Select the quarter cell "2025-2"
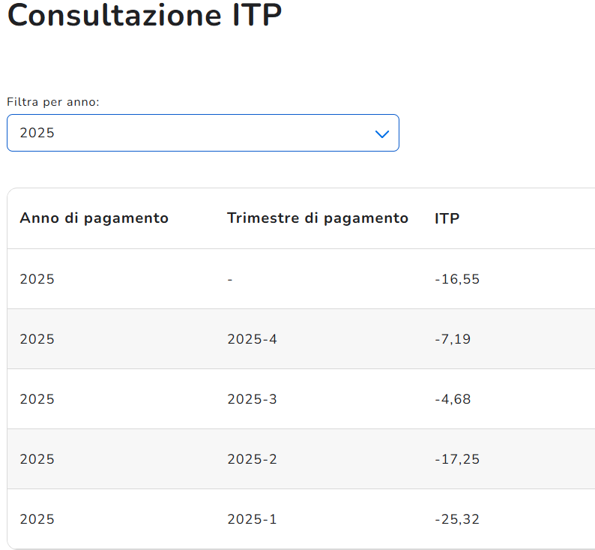595x550 pixels. click(252, 459)
